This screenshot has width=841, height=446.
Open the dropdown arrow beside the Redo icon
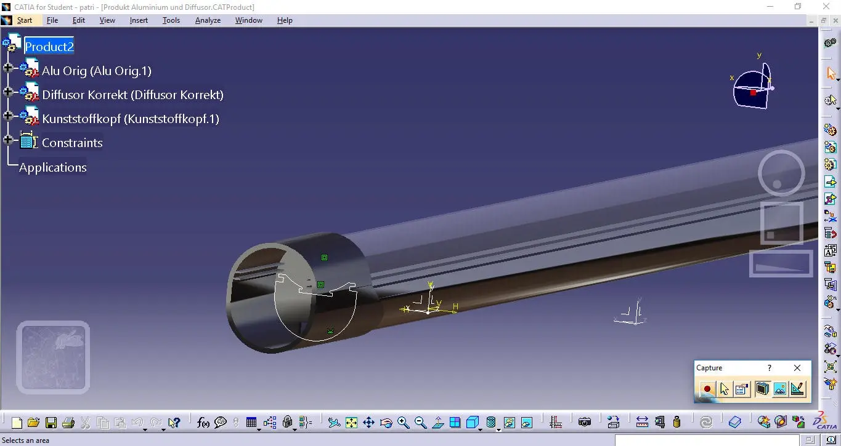click(x=163, y=429)
